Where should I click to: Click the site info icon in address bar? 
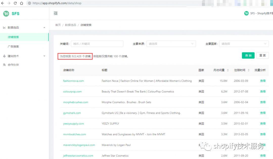tap(29, 3)
